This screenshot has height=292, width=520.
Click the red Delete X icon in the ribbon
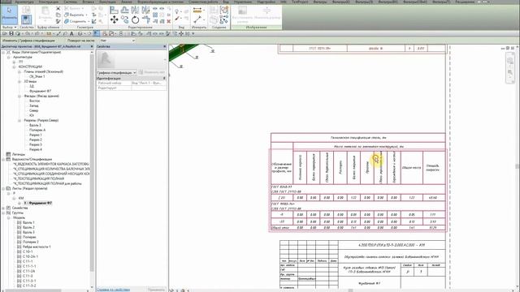169,21
